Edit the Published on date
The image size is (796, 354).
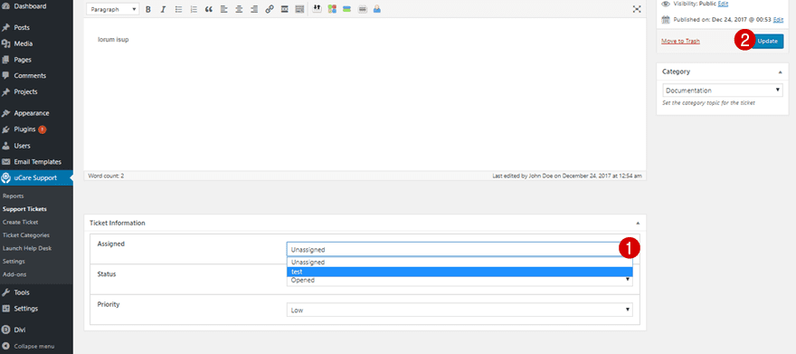pyautogui.click(x=778, y=20)
